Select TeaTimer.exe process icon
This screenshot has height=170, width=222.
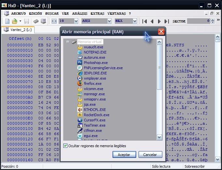80,125
